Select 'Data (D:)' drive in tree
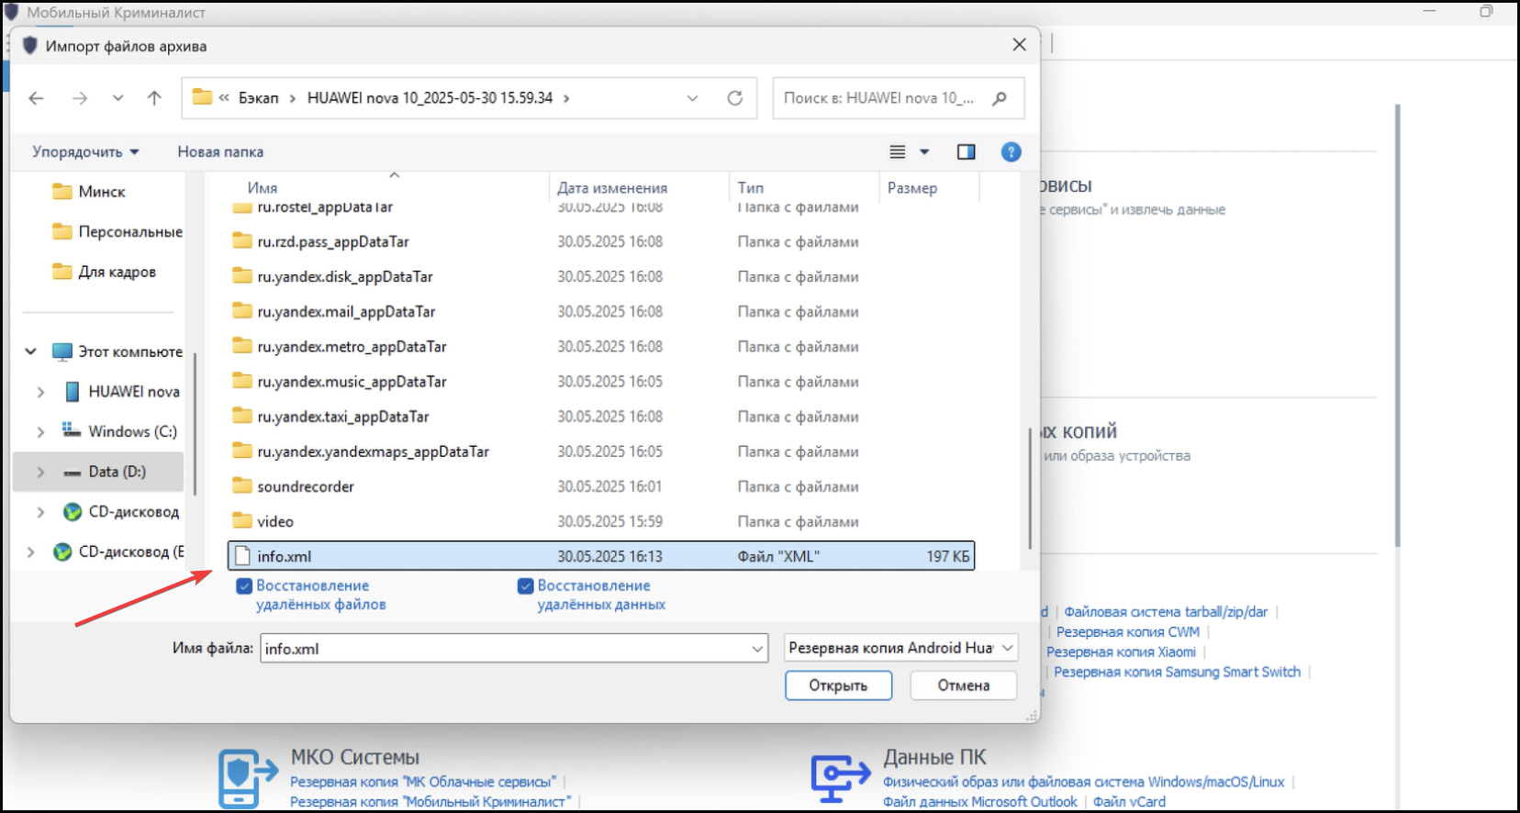 coord(98,472)
